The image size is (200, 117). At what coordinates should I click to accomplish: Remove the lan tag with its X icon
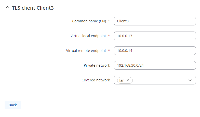coord(128,80)
